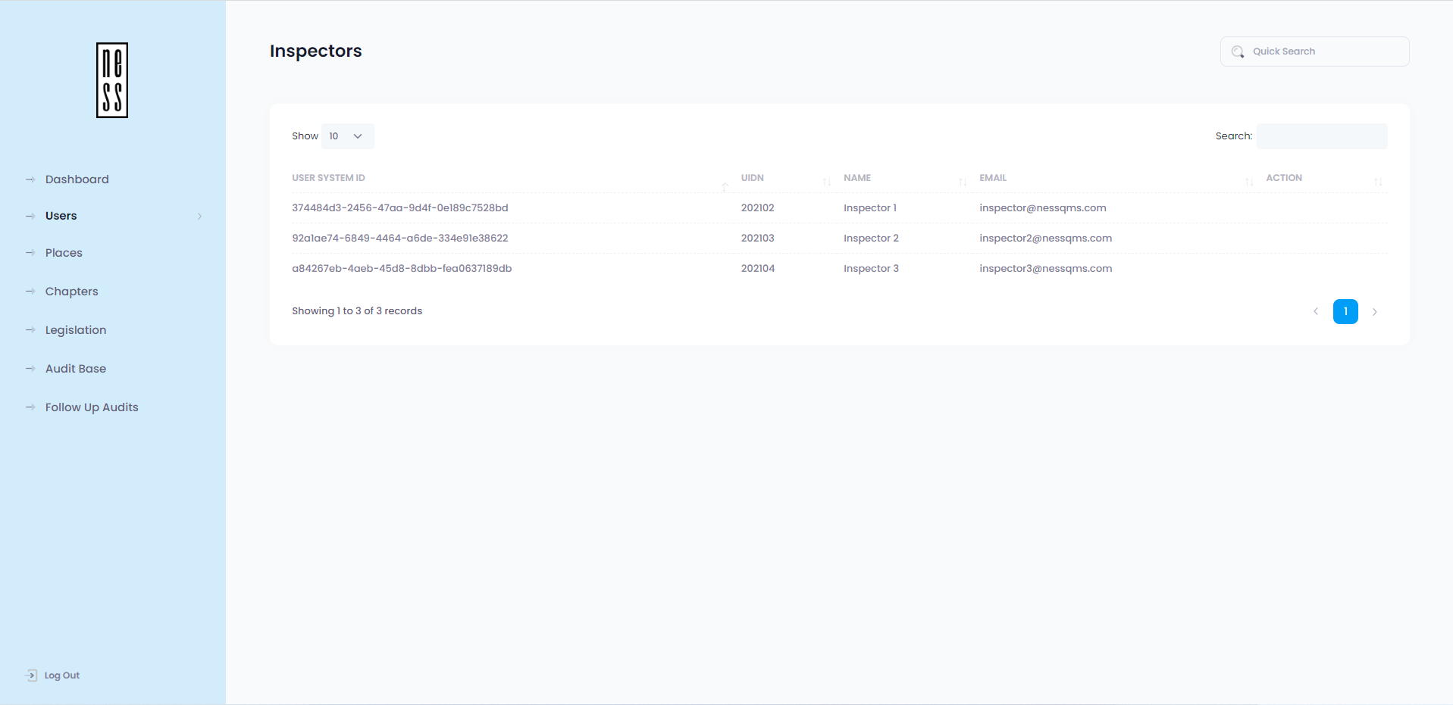Sort by Email column arrows icon
This screenshot has height=705, width=1453.
(x=1249, y=182)
